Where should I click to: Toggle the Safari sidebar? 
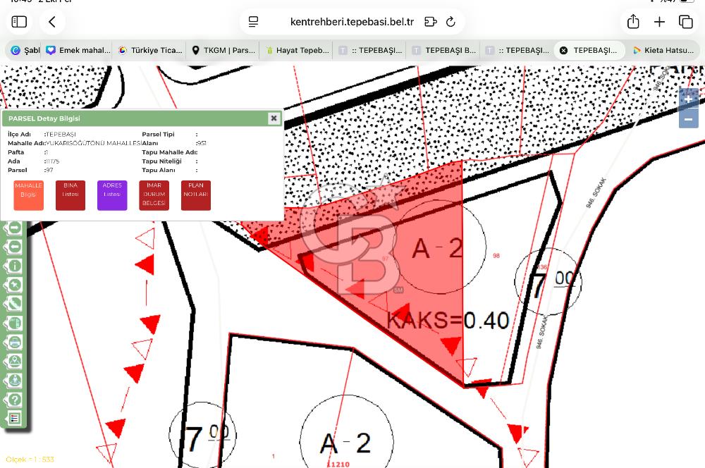click(19, 22)
